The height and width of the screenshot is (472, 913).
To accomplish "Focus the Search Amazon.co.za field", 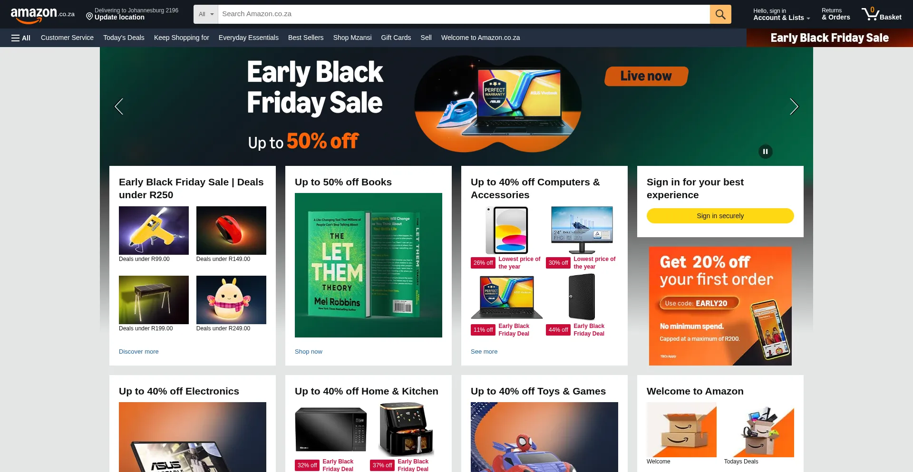I will 464,14.
